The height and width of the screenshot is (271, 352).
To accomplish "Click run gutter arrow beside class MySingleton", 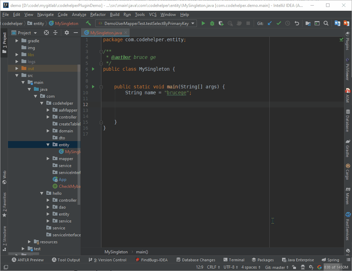I will tap(93, 69).
